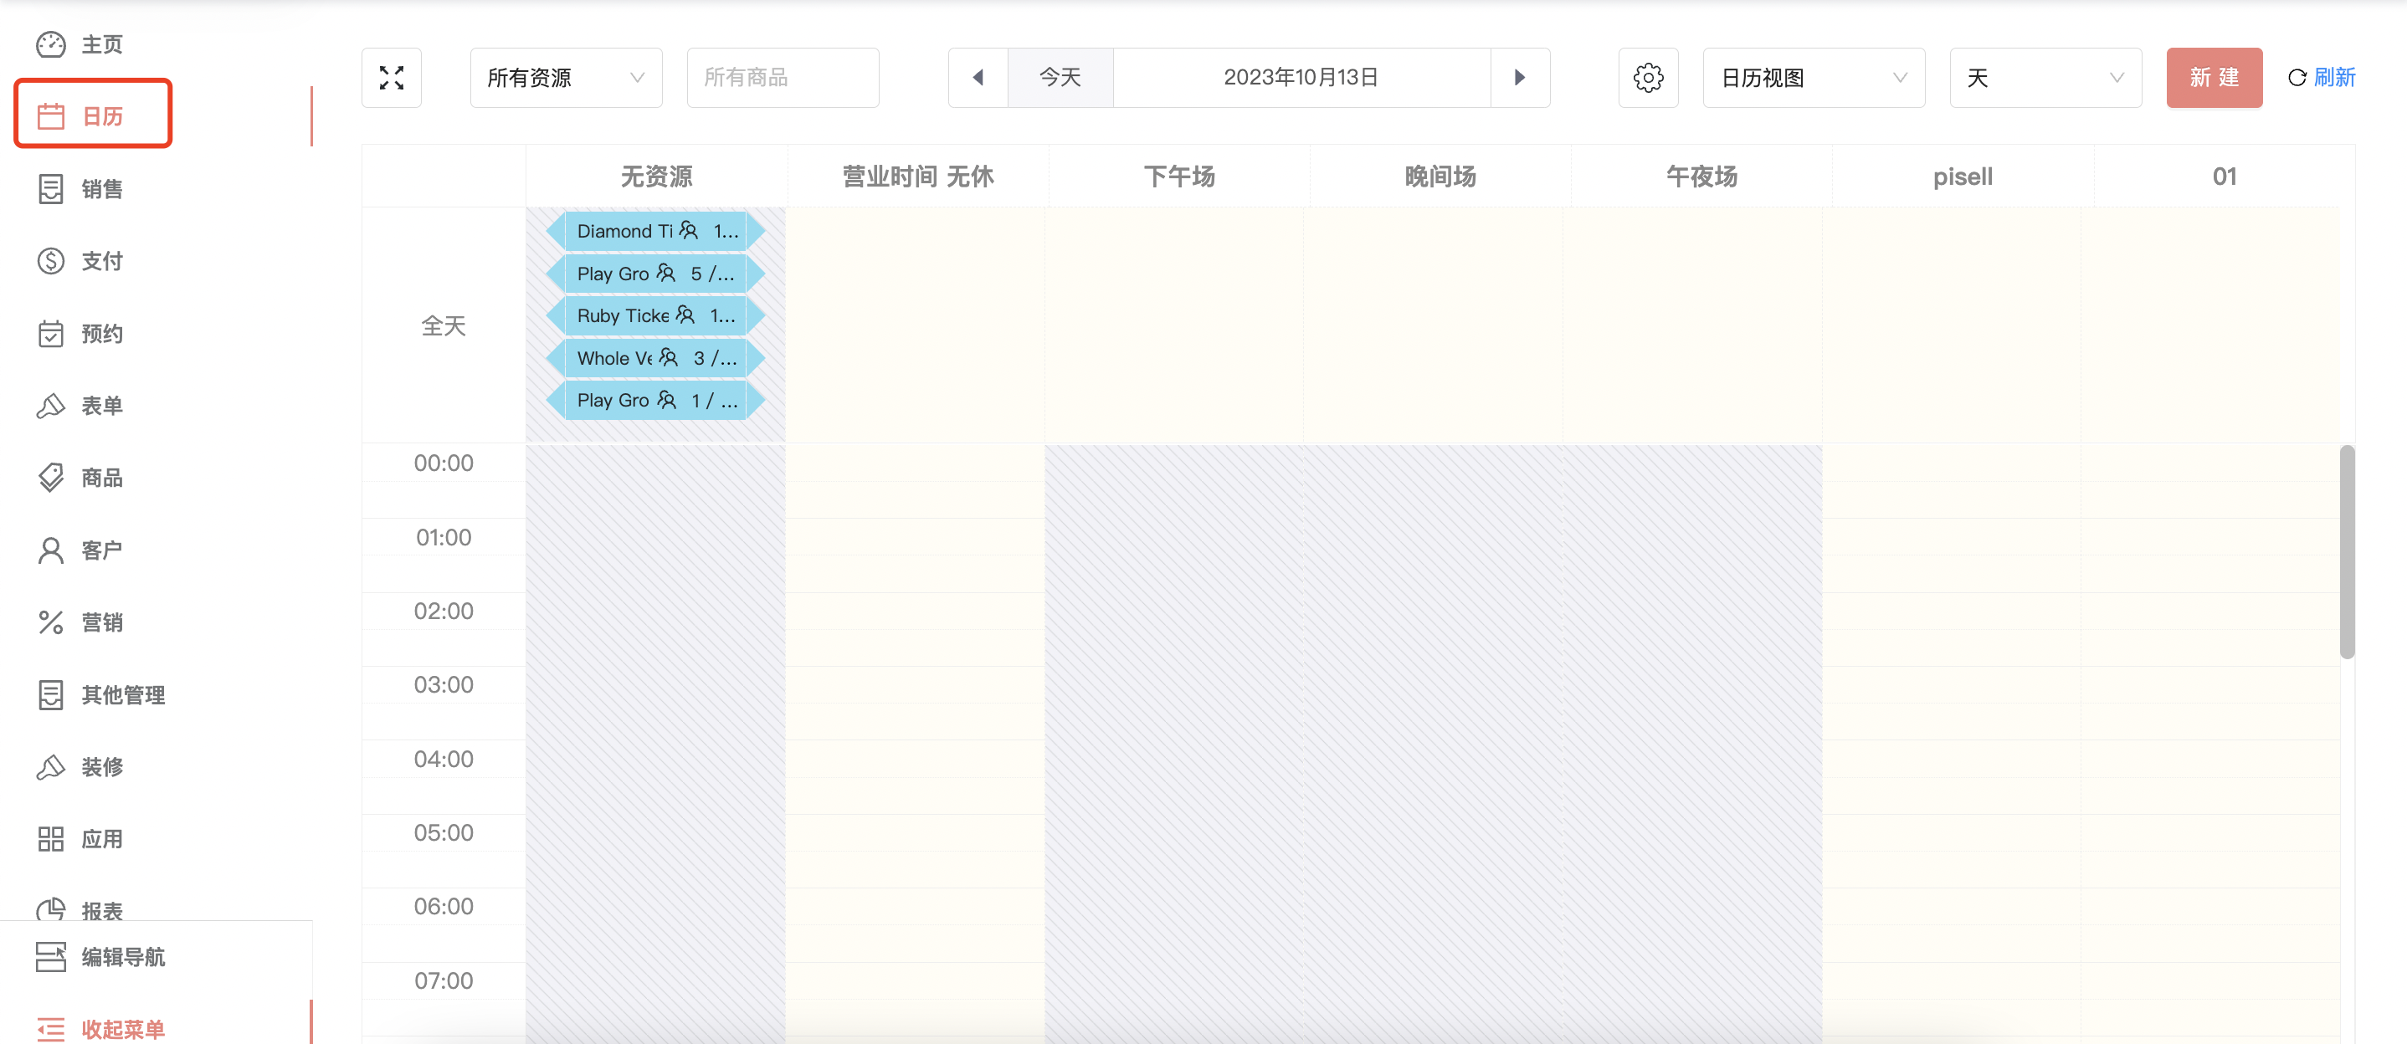Go to next day arrow
2407x1044 pixels.
1520,78
